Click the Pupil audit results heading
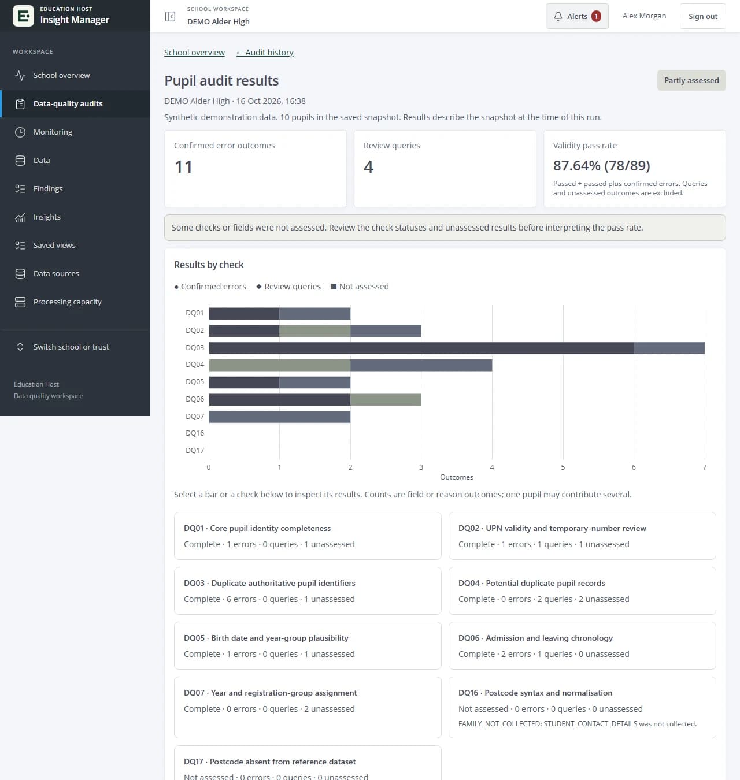Image resolution: width=740 pixels, height=780 pixels. coord(221,81)
